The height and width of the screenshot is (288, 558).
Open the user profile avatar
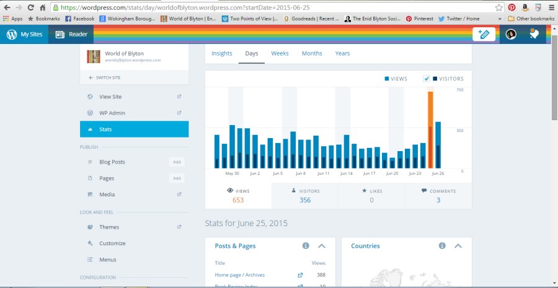click(511, 35)
